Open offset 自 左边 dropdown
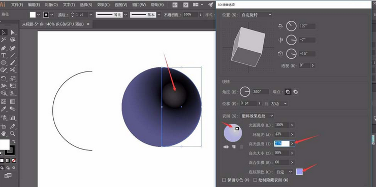Screen dimensions: 376x187 coord(278,103)
